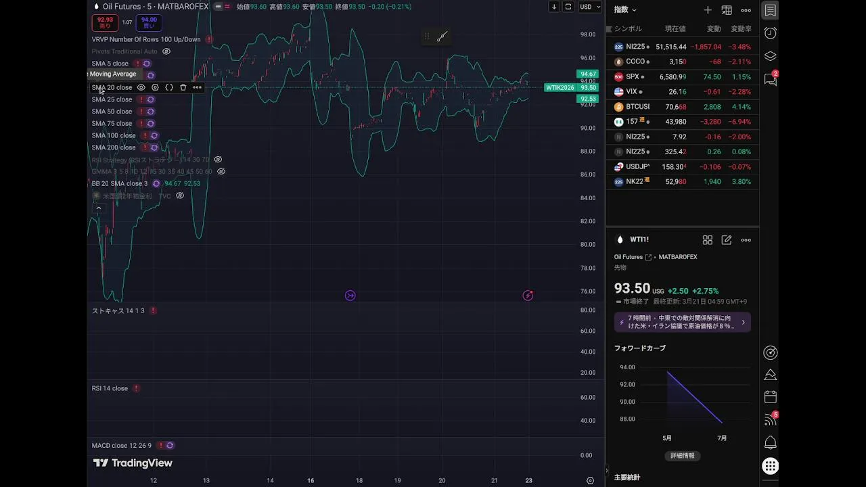
Task: Open the calendar sidebar icon
Action: click(770, 397)
